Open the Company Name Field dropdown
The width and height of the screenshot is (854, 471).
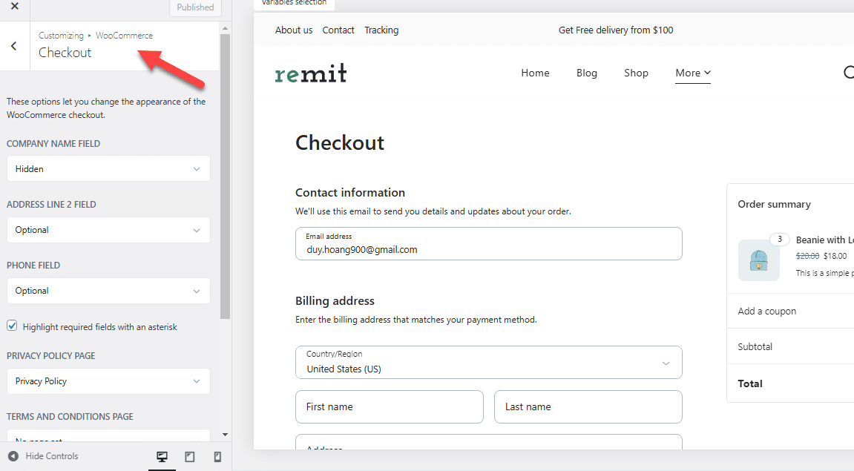point(108,168)
